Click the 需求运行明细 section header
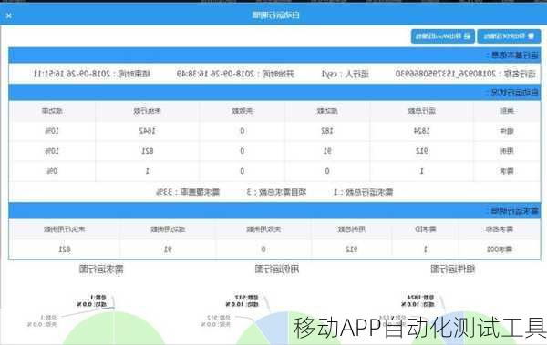547x345 pixels. pyautogui.click(x=274, y=210)
